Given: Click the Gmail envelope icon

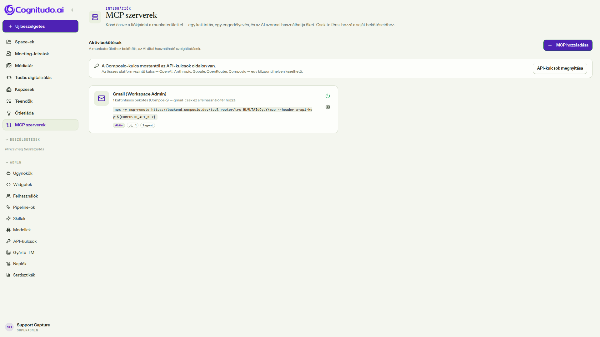Looking at the screenshot, I should pos(102,98).
